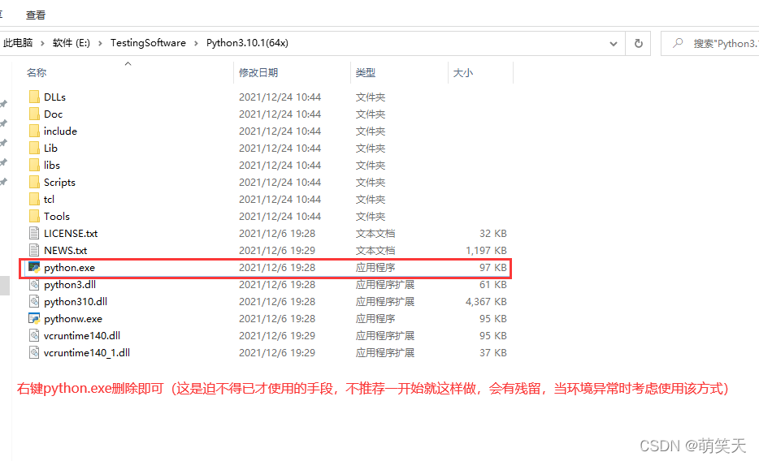The image size is (759, 461).
Task: Click the include folder name
Action: 60,131
